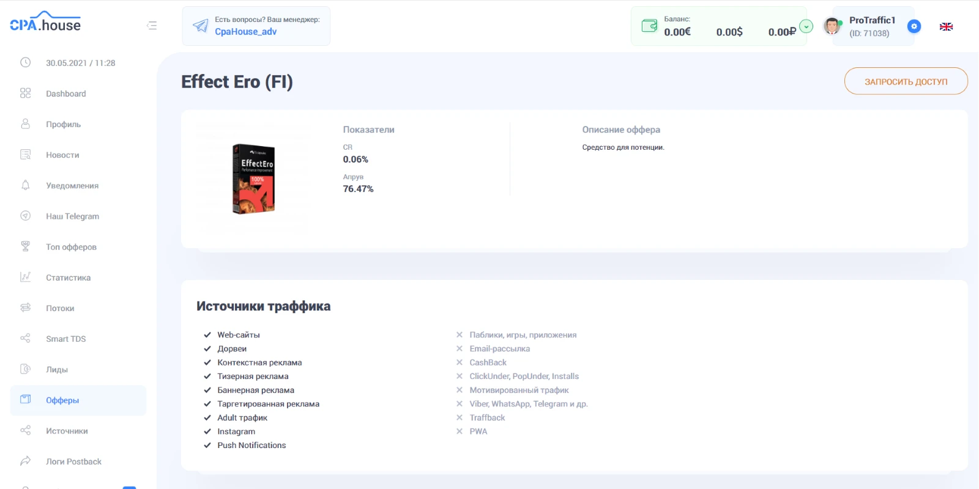The image size is (979, 489).
Task: Click Средство для потенции description
Action: [x=623, y=147]
